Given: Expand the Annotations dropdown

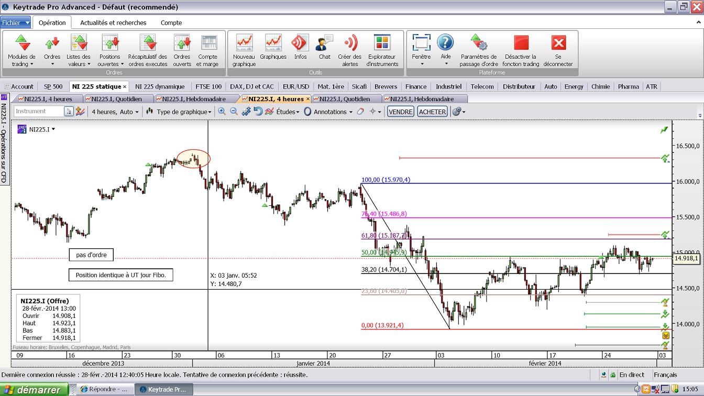Looking at the screenshot, I should [328, 112].
